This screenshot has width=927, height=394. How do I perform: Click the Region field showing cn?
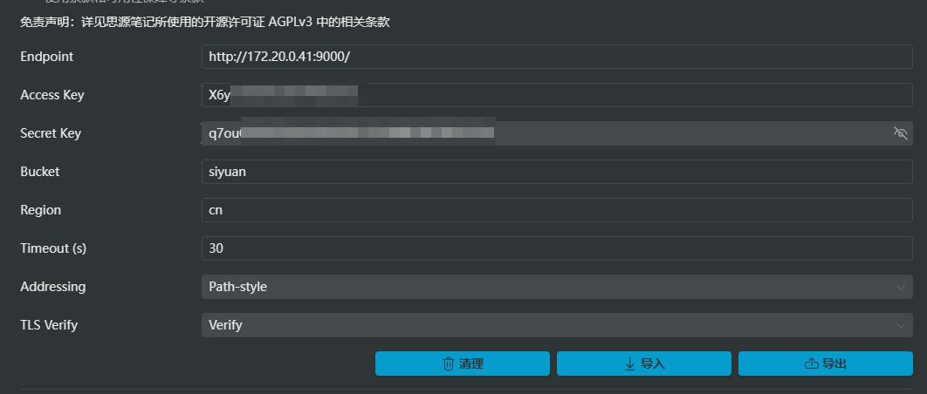(x=557, y=210)
